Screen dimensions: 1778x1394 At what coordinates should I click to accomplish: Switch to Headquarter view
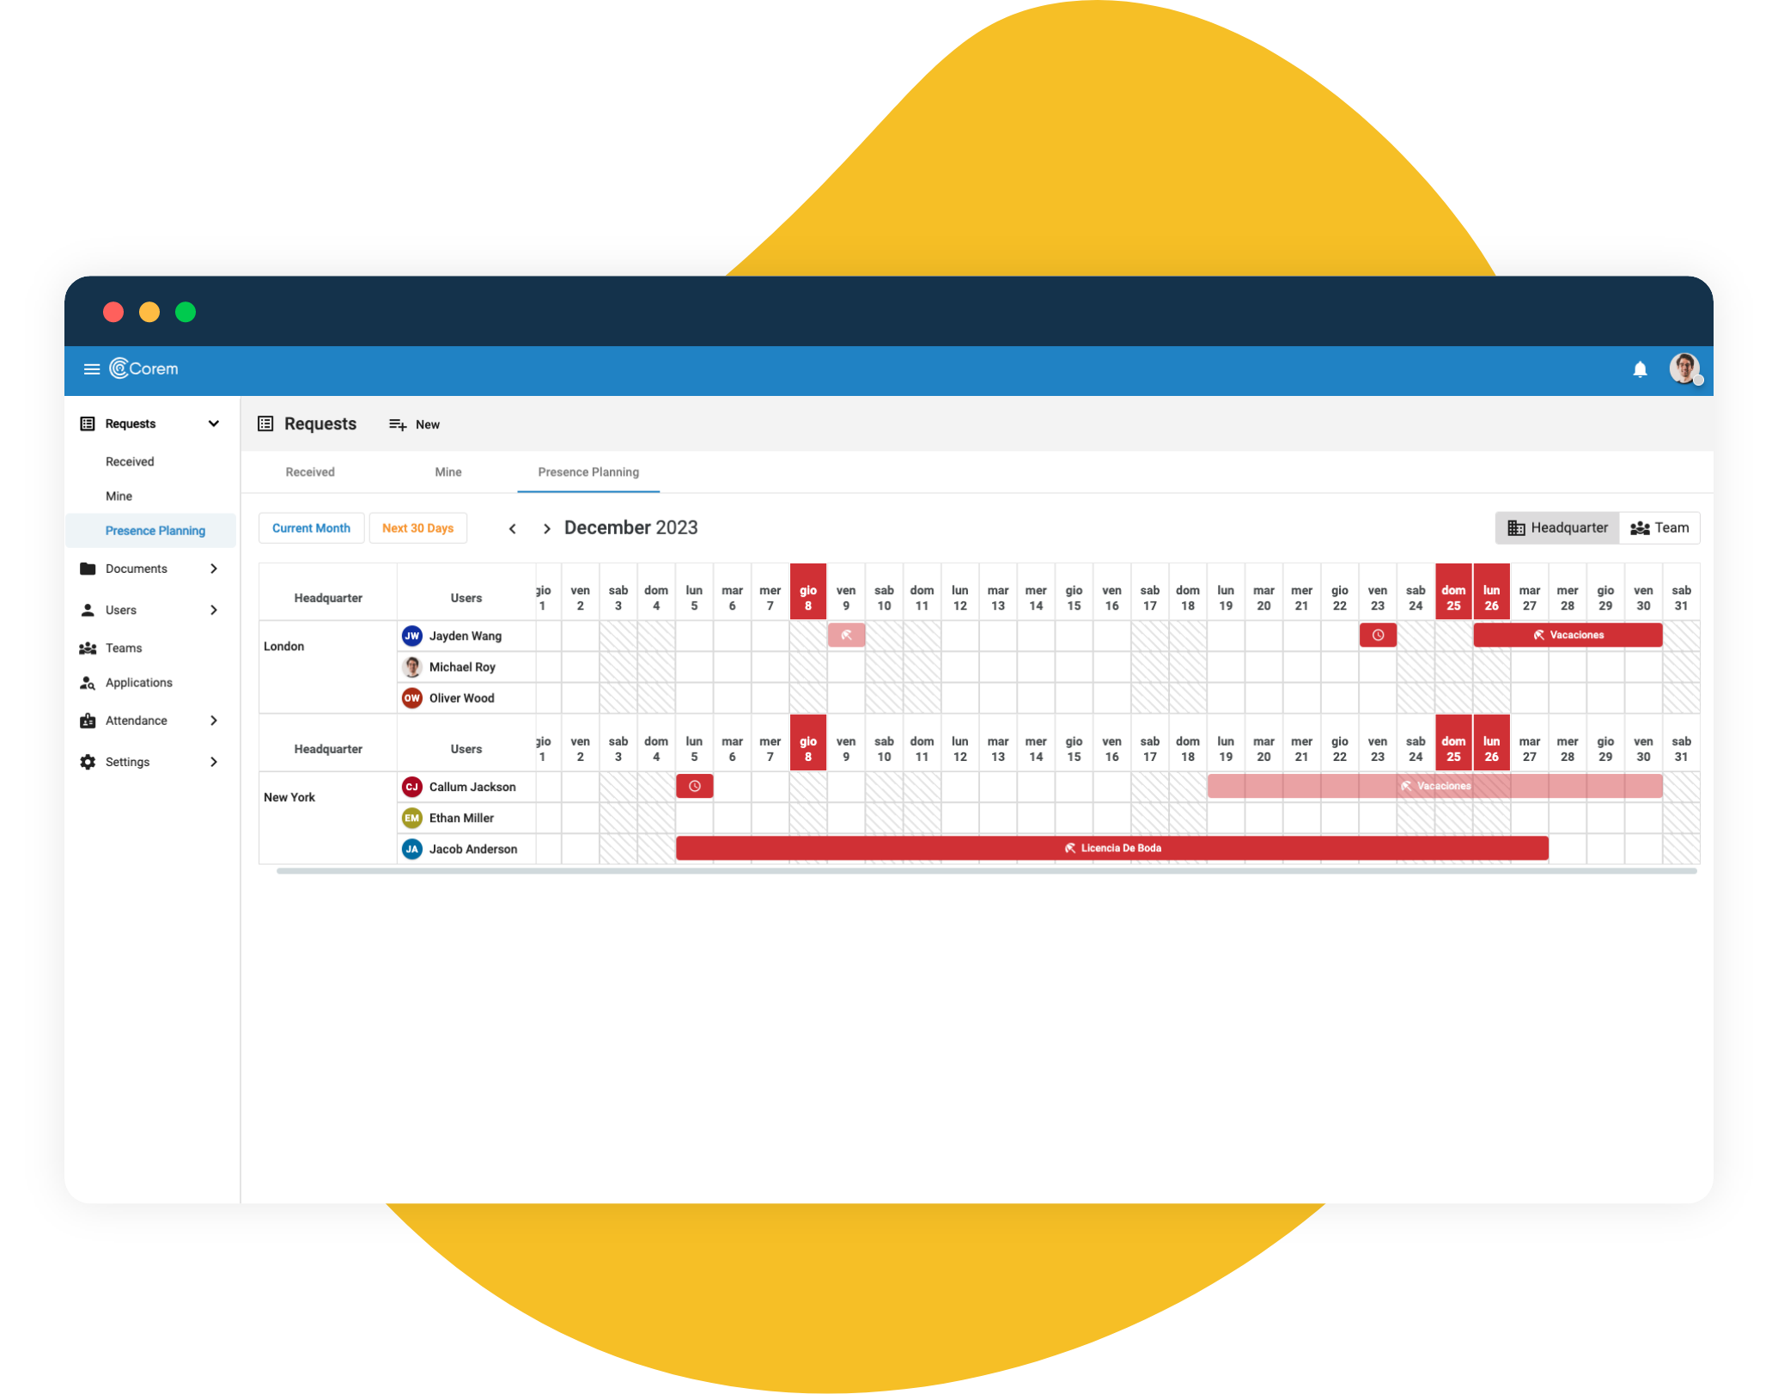[1559, 528]
